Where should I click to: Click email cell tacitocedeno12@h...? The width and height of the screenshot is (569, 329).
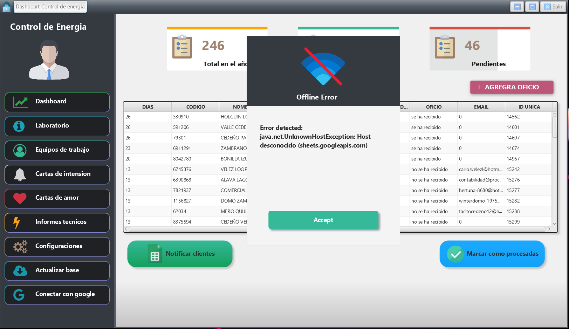click(481, 212)
